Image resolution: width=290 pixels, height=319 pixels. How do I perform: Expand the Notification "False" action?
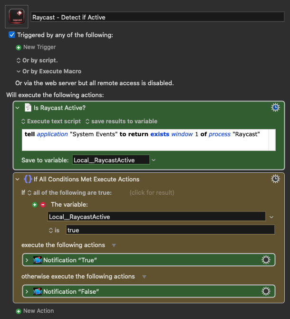coord(27,291)
